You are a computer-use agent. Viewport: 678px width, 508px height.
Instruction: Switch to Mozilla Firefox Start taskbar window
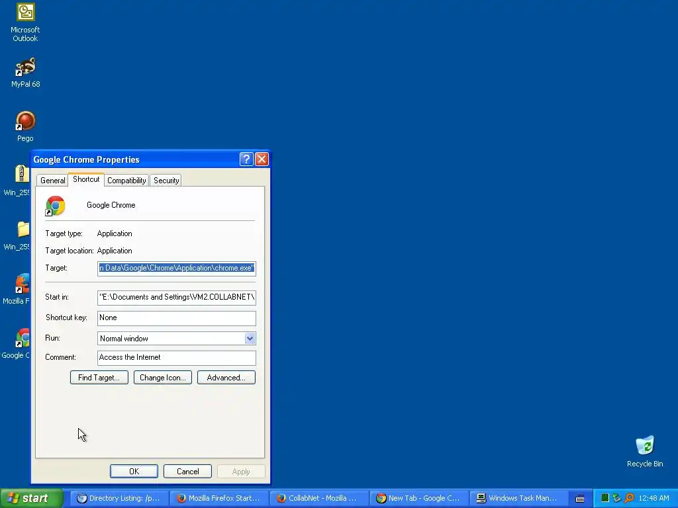tap(218, 498)
